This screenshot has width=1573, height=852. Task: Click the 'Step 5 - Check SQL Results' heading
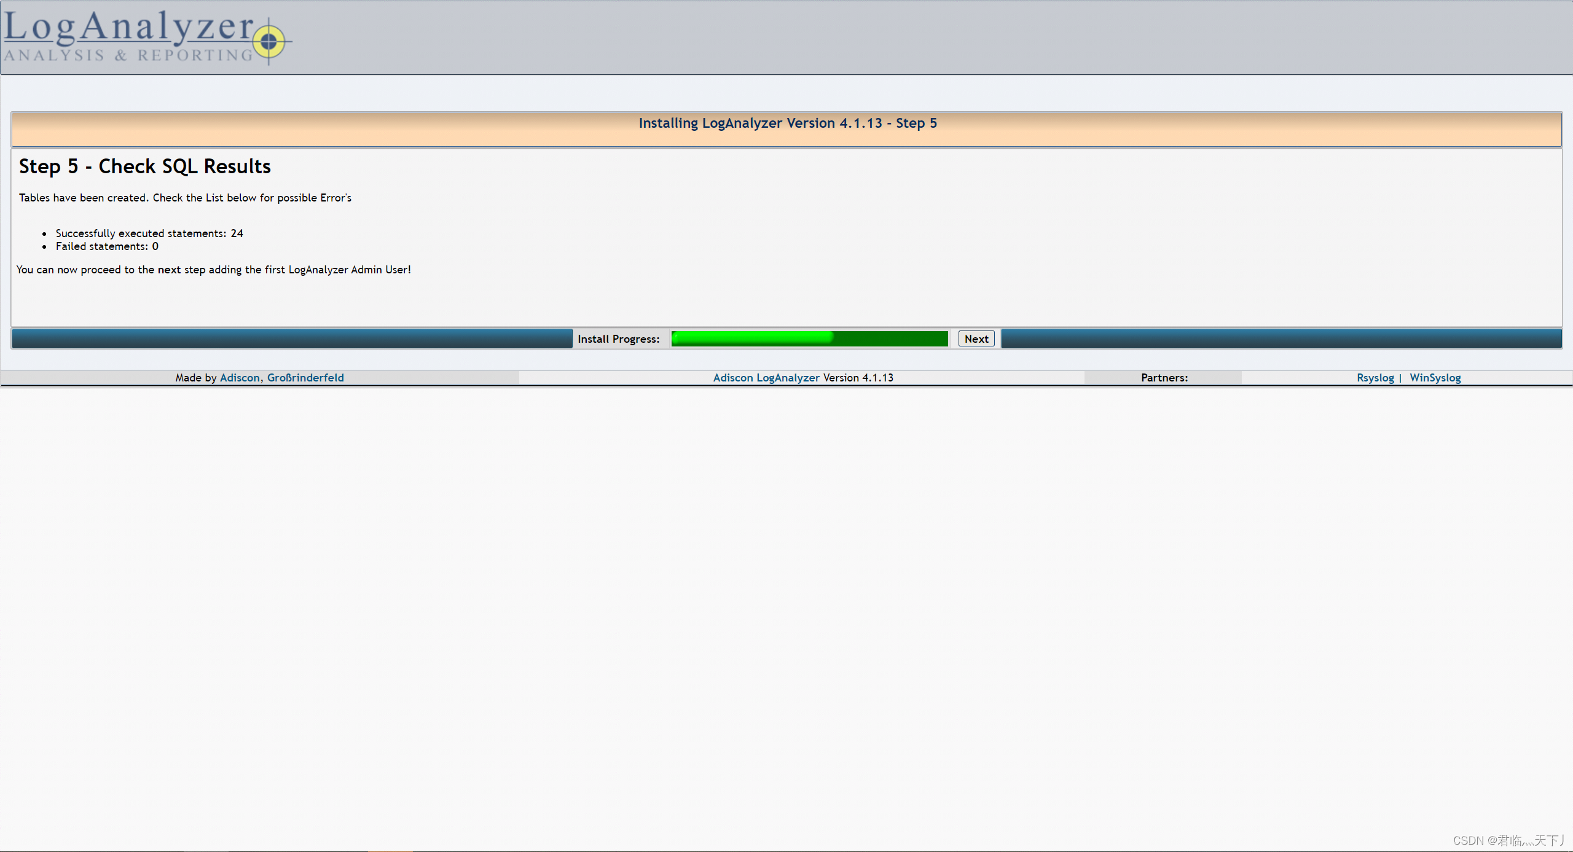coord(145,166)
